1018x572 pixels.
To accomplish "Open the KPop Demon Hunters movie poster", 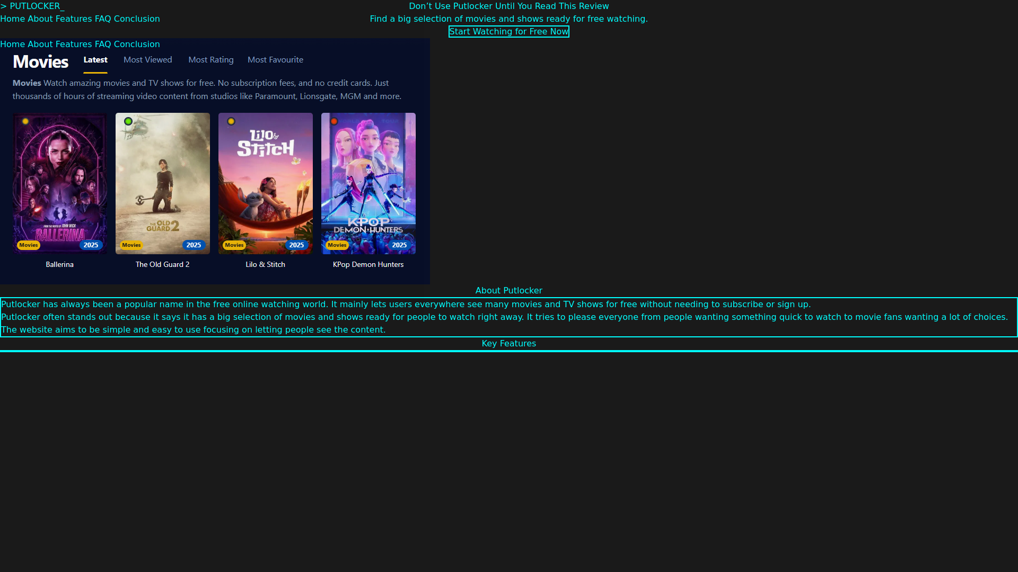I will pos(368,183).
